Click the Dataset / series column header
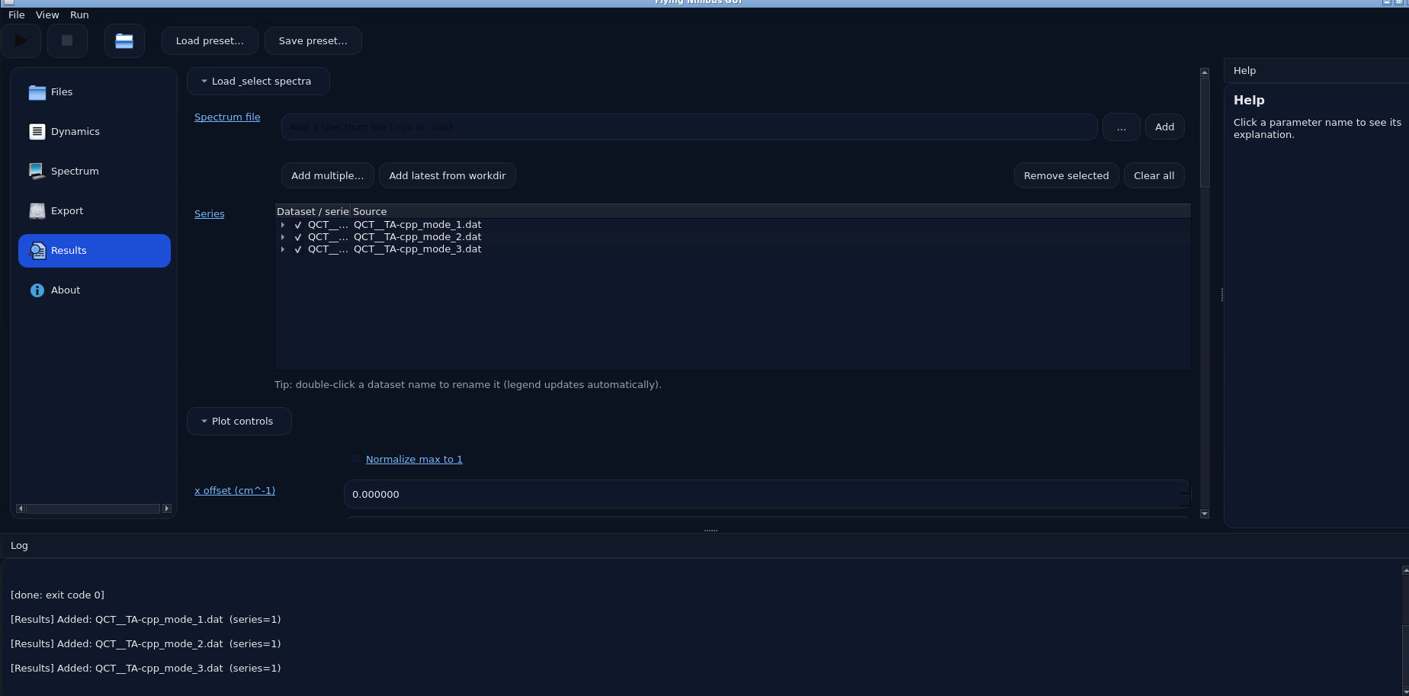 click(313, 212)
